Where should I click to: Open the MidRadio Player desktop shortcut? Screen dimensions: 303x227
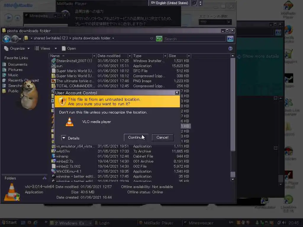click(288, 9)
